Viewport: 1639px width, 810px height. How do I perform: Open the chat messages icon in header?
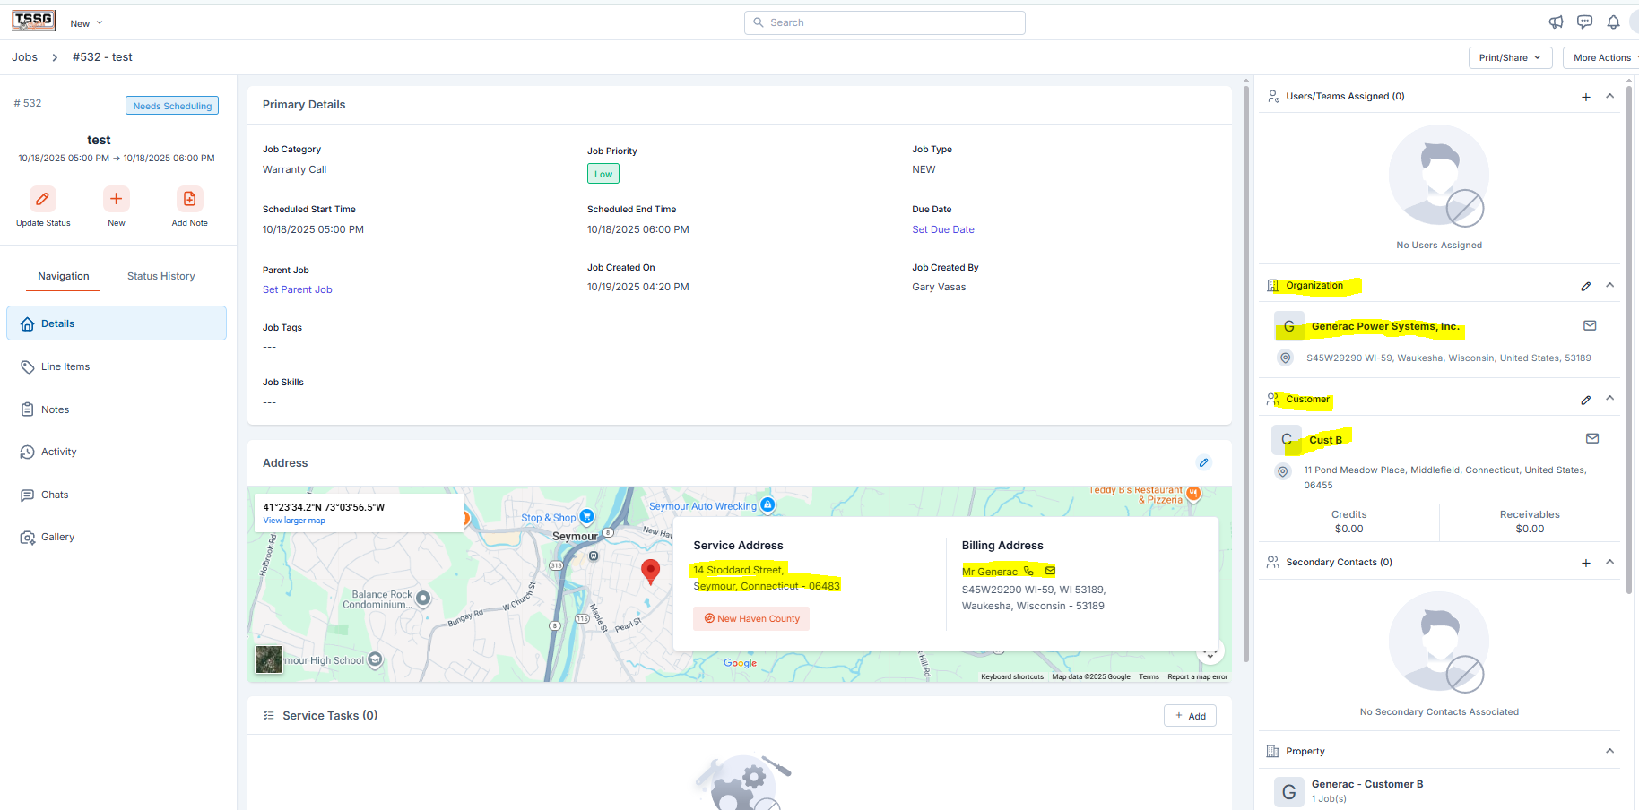coord(1584,22)
